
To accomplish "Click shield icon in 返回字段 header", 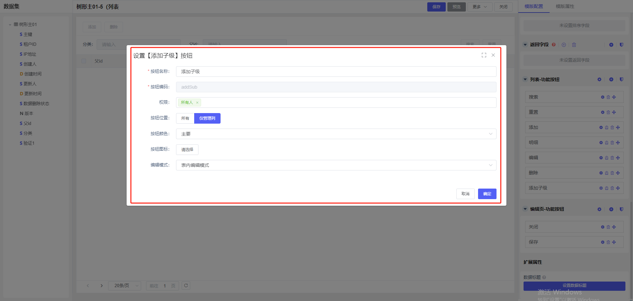I will [621, 45].
